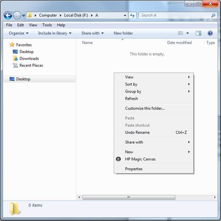Click the Change your view icon
Image resolution: width=221 pixels, height=221 pixels.
181,33
